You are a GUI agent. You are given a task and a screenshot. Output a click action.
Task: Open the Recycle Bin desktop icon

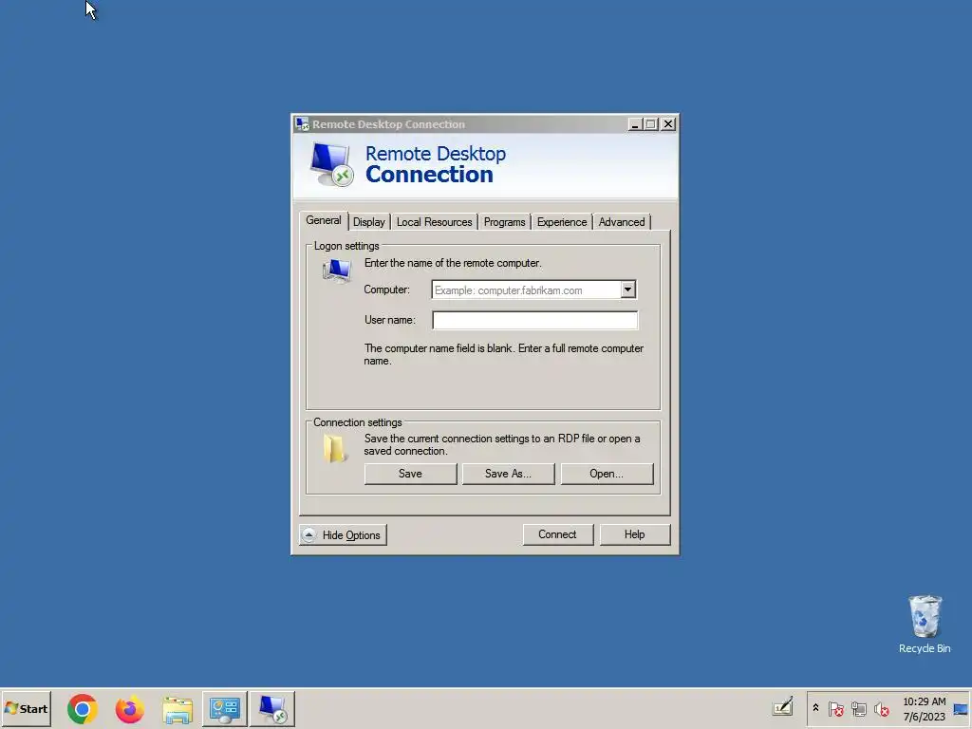click(925, 625)
